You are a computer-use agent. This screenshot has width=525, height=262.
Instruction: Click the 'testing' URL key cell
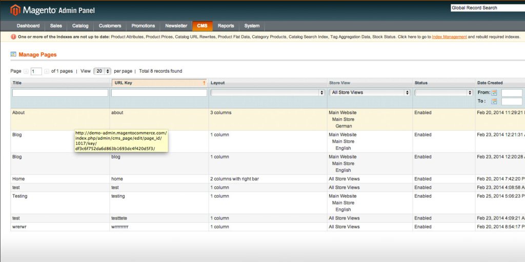(x=118, y=196)
